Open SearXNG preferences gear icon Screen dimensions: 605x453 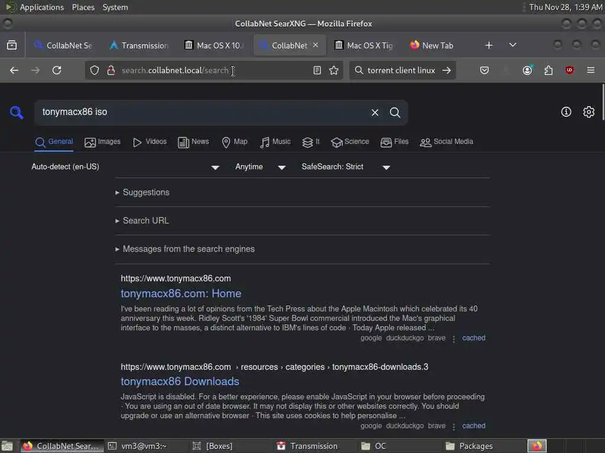tap(588, 111)
